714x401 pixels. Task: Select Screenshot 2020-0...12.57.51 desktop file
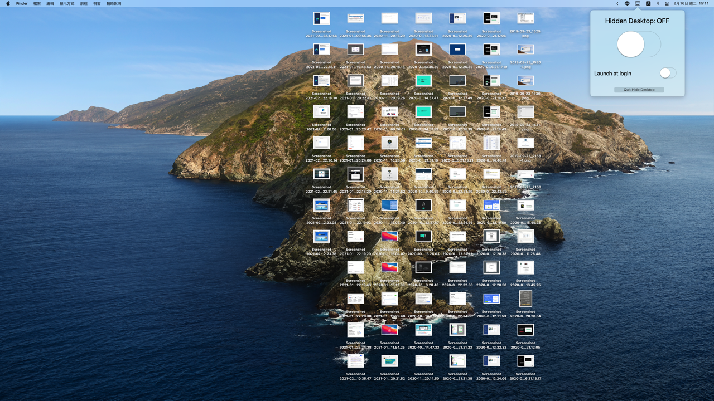tap(423, 25)
